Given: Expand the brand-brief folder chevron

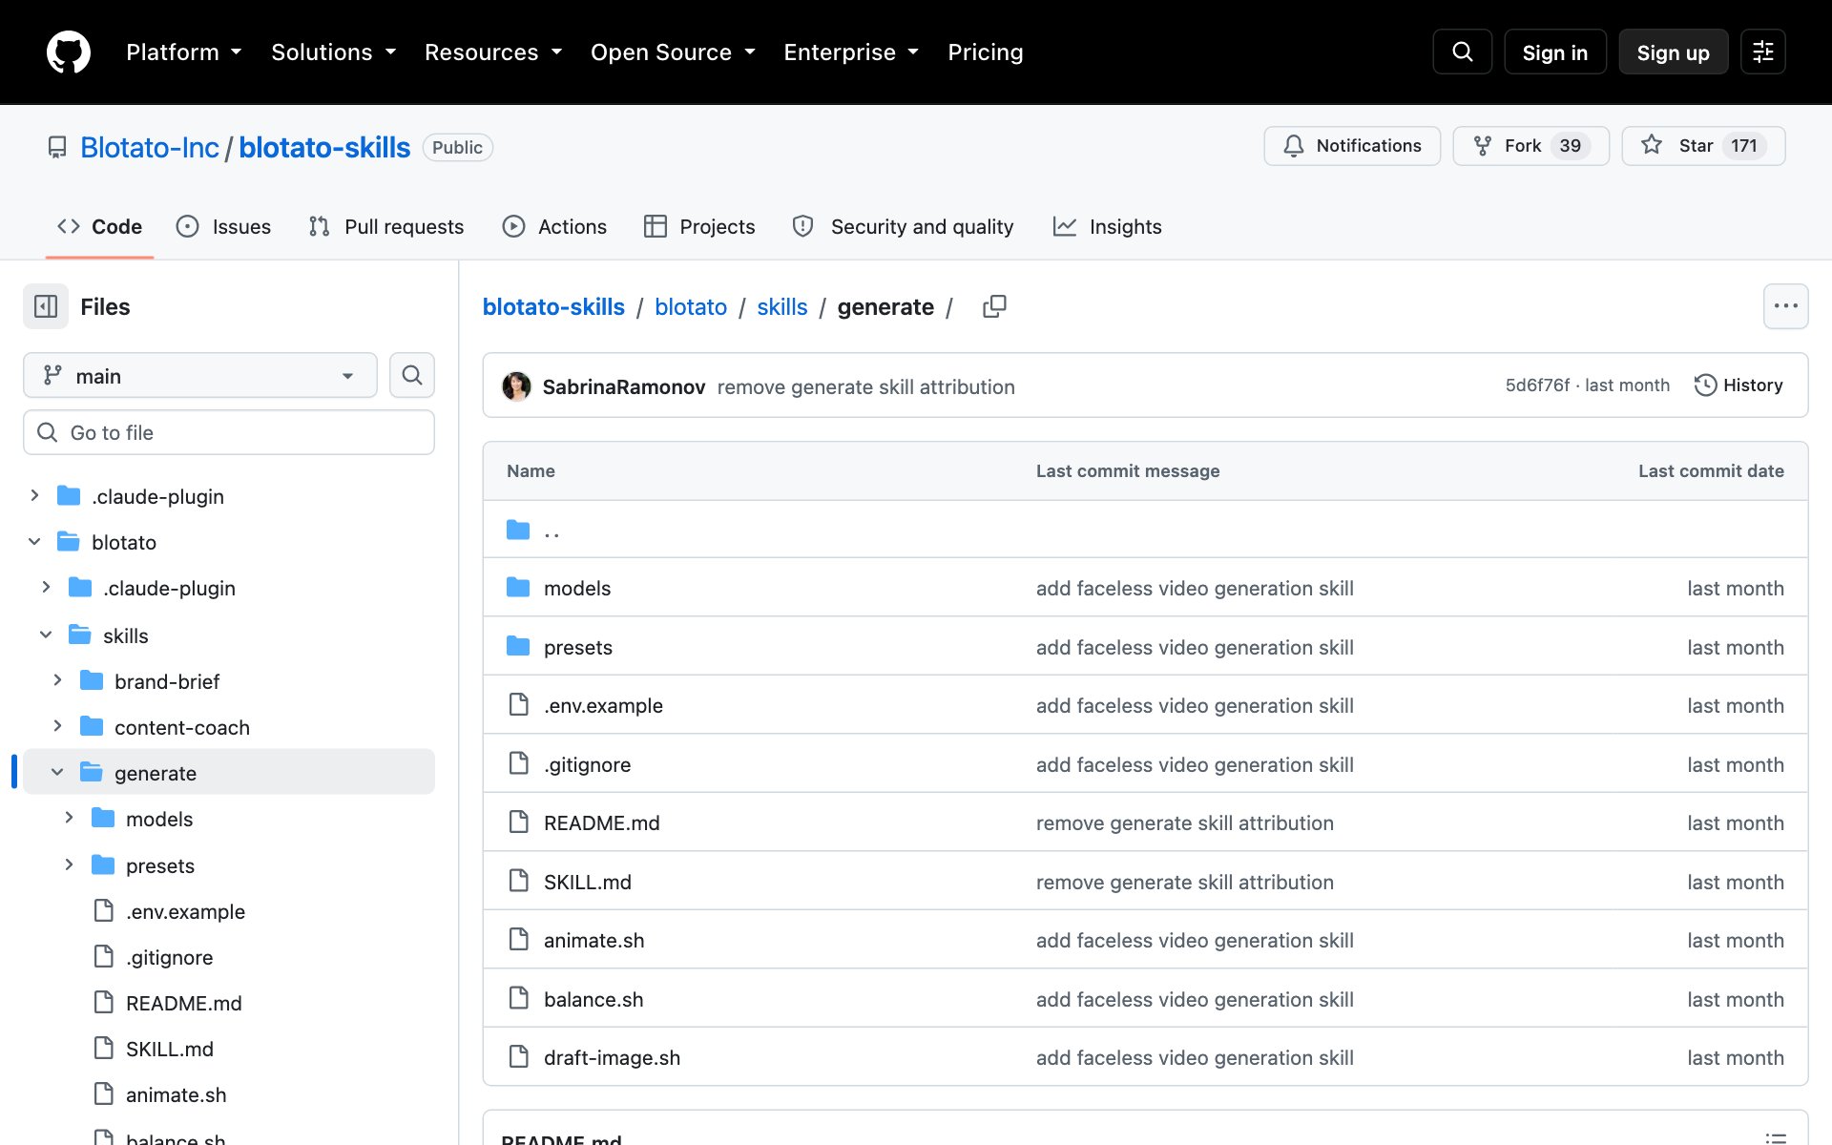Looking at the screenshot, I should click(x=57, y=680).
